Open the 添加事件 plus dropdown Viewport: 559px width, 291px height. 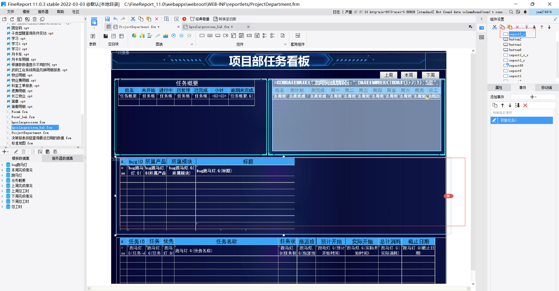533,97
